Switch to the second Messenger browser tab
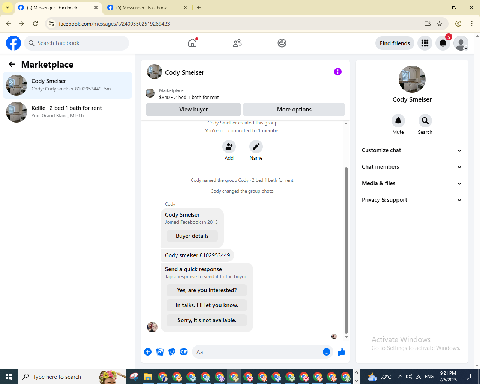Viewport: 480px width, 384px height. (147, 7)
